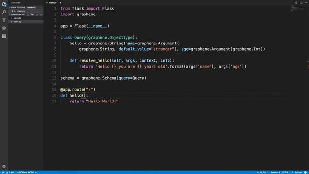Open the editor More Actions ellipsis

pyautogui.click(x=306, y=3)
